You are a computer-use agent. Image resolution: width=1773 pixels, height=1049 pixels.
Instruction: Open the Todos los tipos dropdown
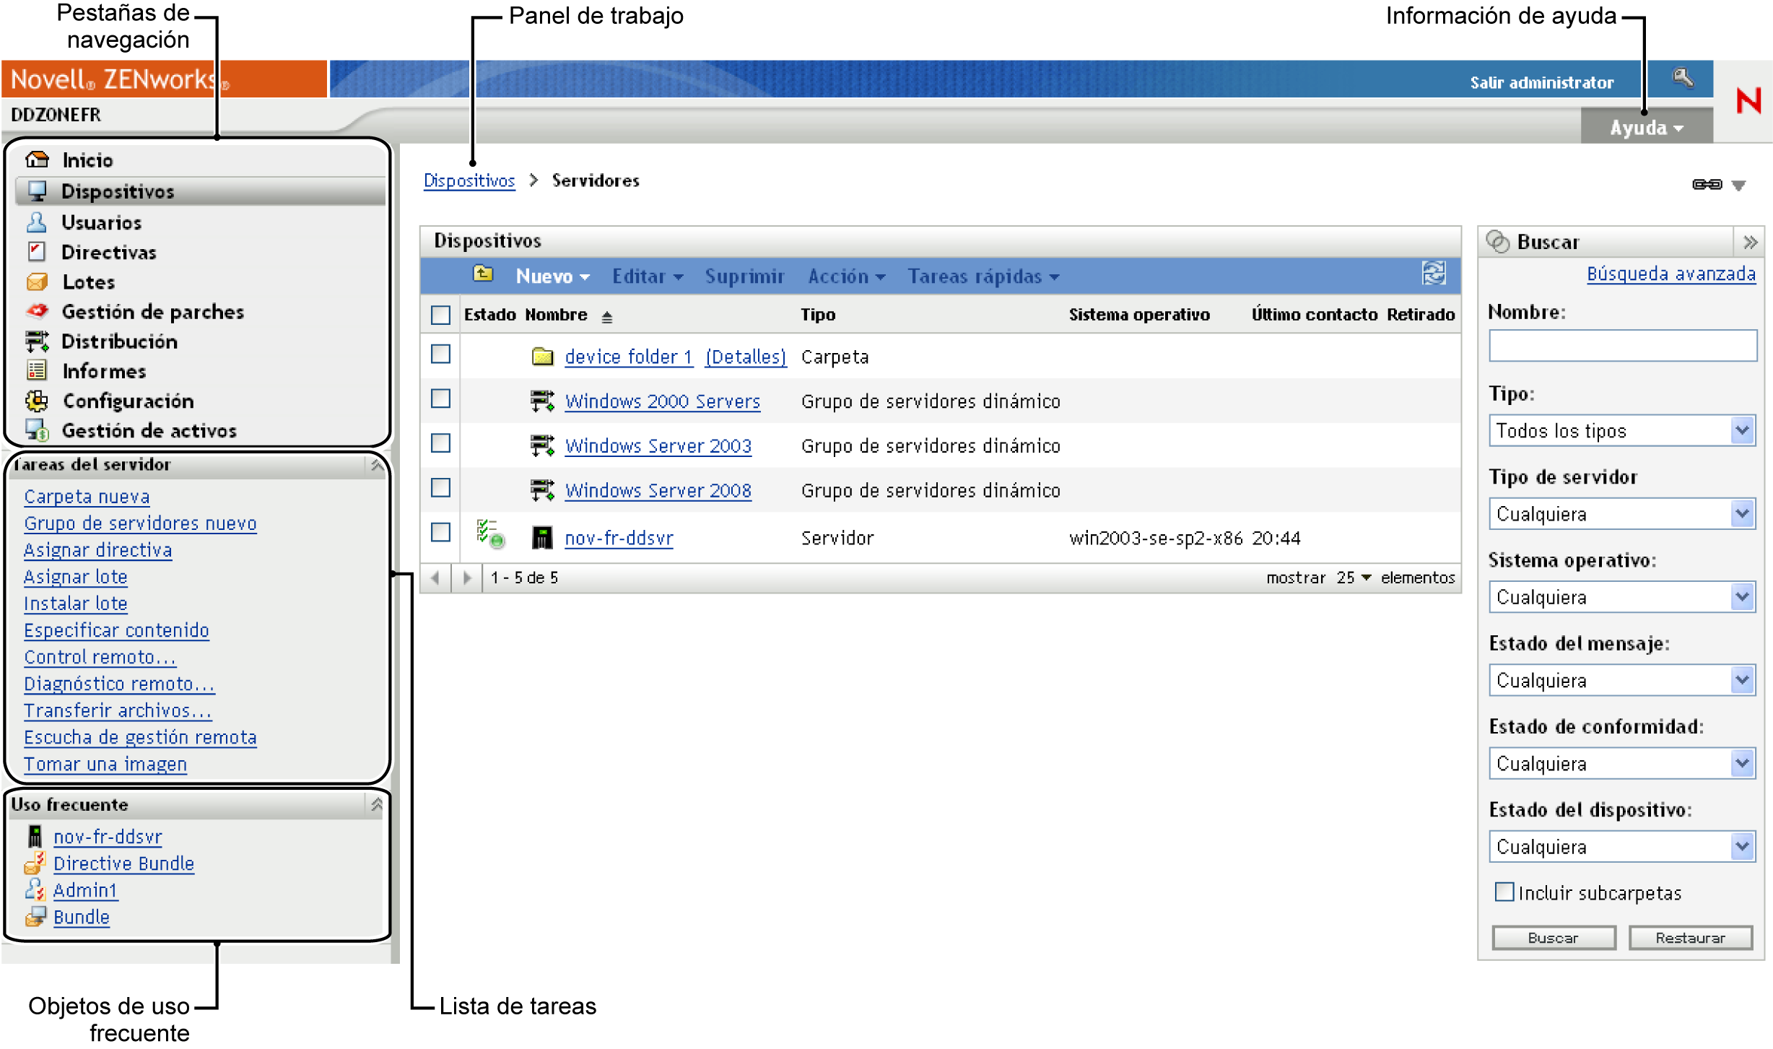[1621, 431]
